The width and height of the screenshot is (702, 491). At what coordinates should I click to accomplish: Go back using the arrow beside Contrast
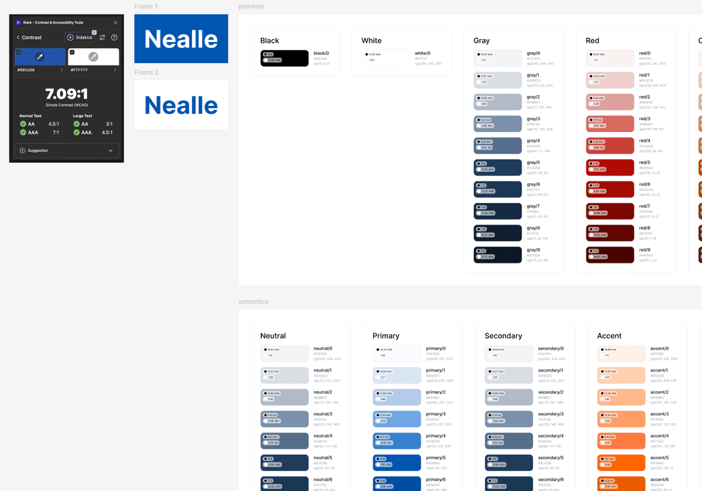[x=18, y=37]
